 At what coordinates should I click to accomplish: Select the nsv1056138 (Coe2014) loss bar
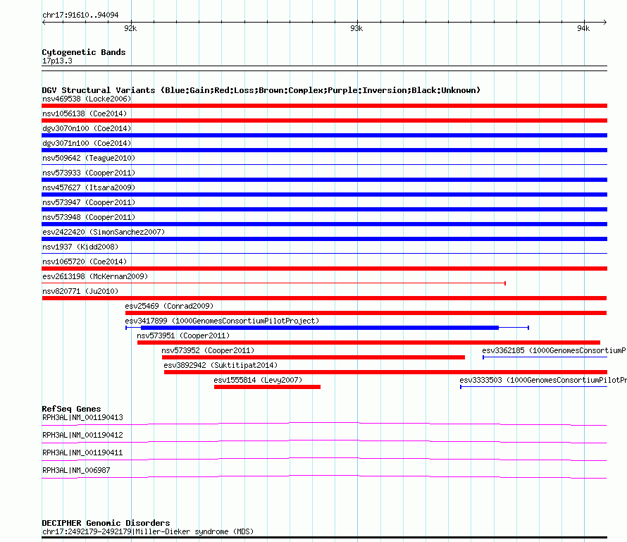point(324,121)
